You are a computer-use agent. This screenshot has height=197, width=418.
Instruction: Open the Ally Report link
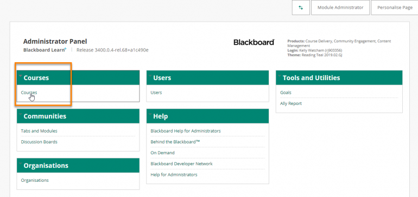291,103
